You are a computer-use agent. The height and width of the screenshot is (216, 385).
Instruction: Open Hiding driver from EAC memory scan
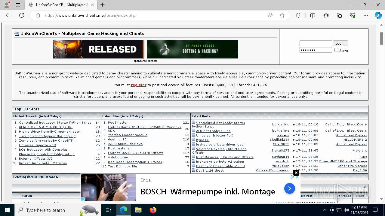50,131
